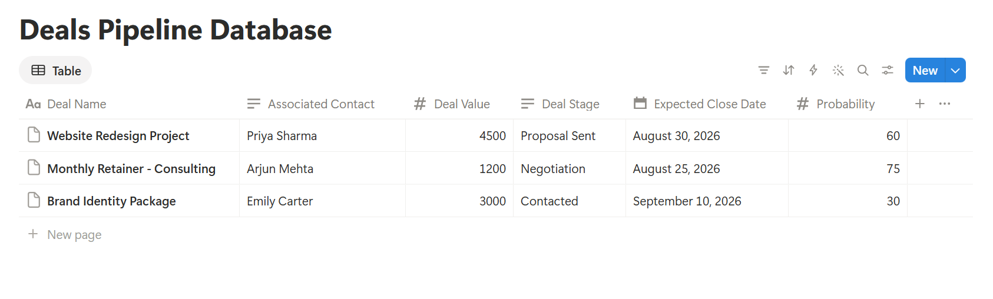Open automations lightning bolt icon

tap(813, 71)
